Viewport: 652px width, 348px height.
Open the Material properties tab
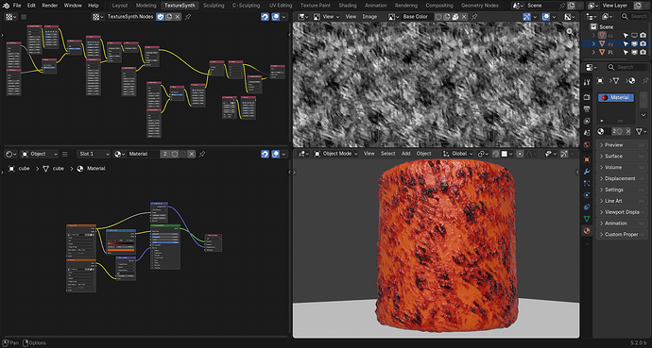[587, 231]
